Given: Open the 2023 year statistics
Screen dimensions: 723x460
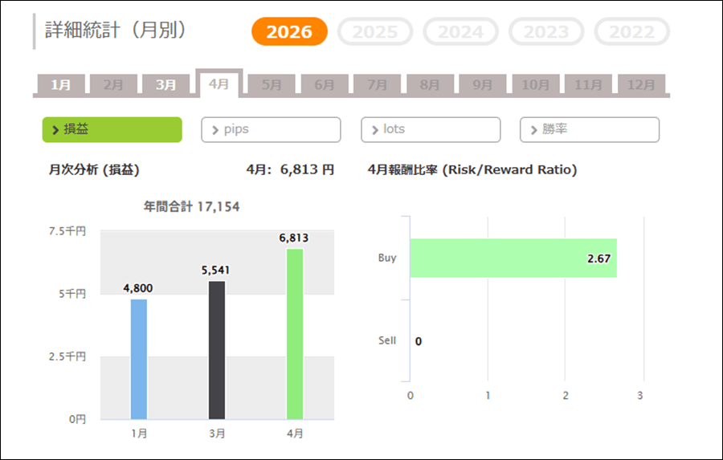Looking at the screenshot, I should click(546, 32).
